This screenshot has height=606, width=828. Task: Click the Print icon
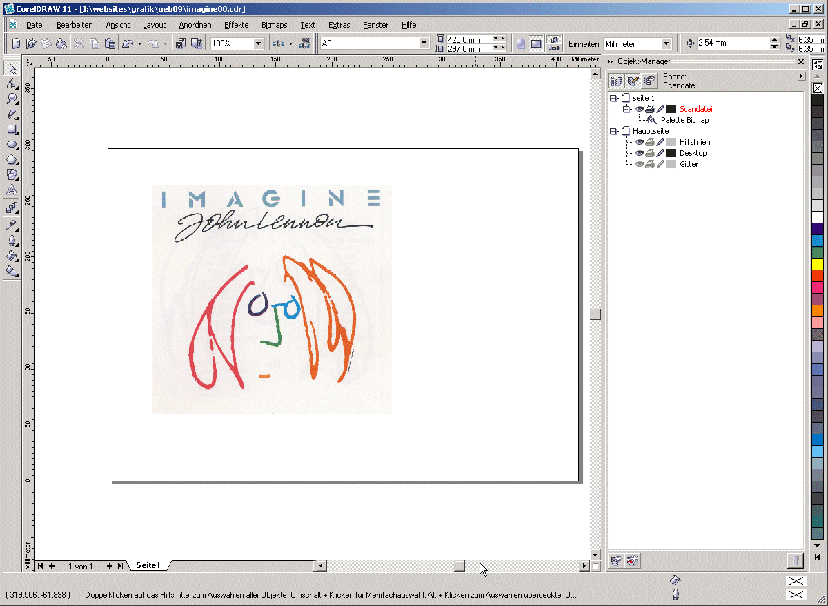coord(61,43)
